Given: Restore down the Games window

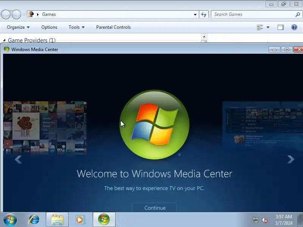Looking at the screenshot, I should 284,4.
